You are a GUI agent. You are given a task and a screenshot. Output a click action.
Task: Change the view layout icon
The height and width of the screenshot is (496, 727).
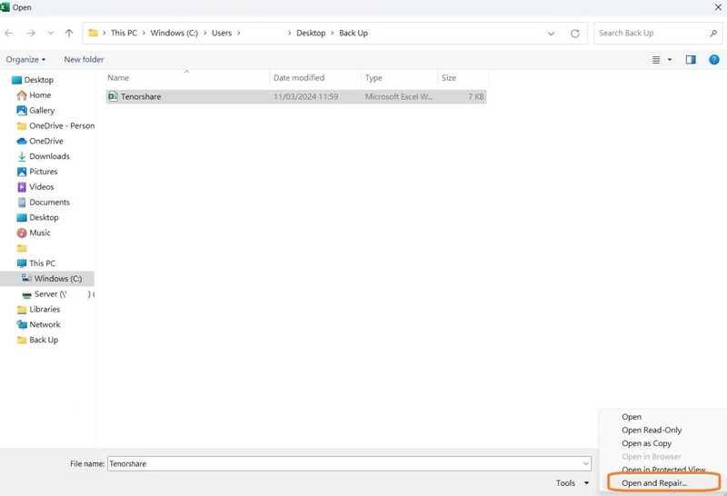coord(656,60)
